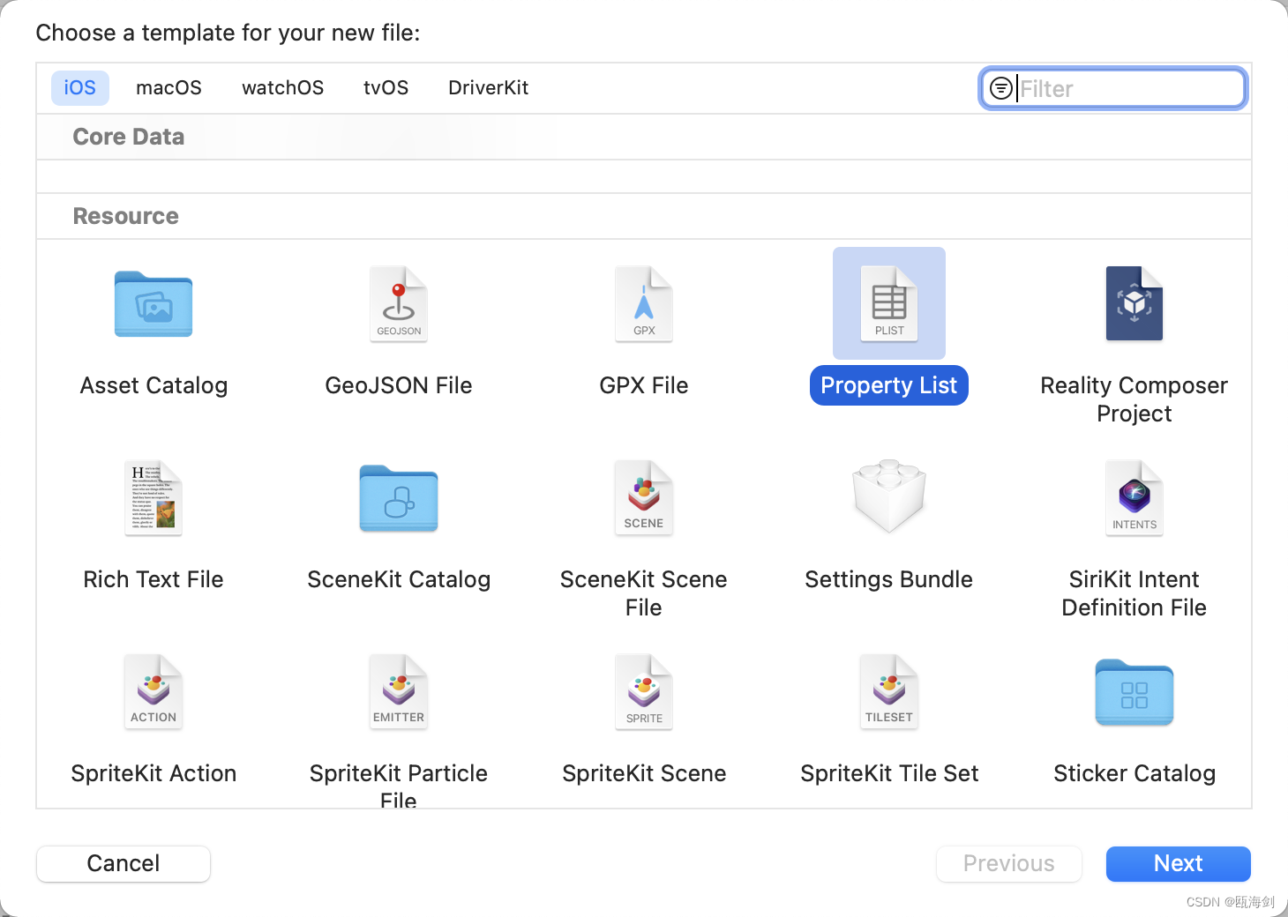
Task: Click the "Core Data" section header
Action: [129, 137]
